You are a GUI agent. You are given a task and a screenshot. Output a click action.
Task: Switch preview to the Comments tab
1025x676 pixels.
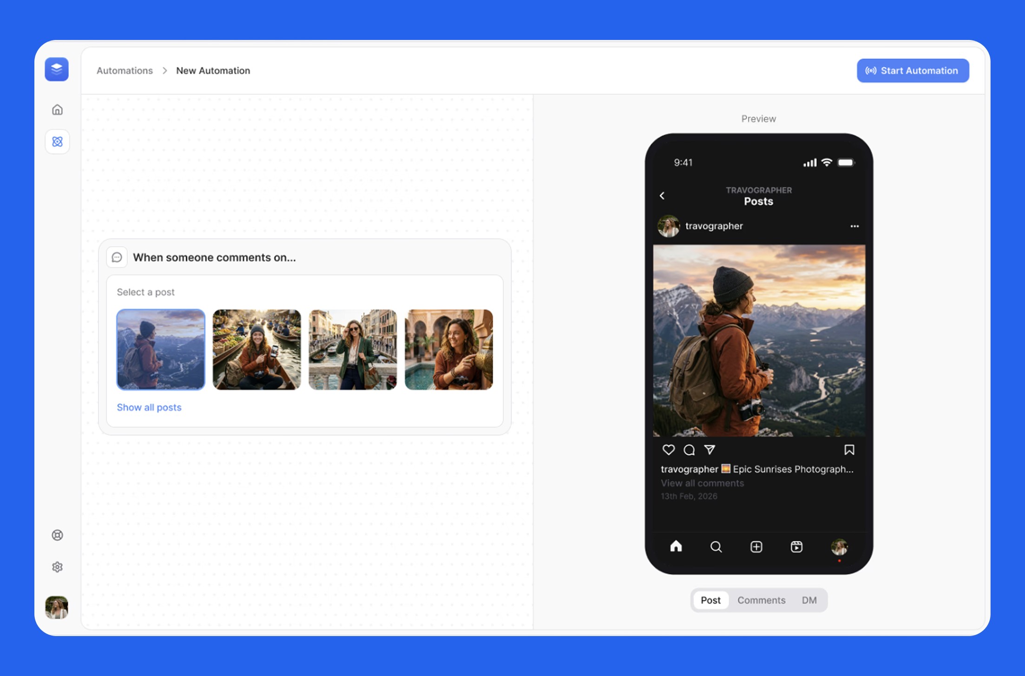click(x=761, y=600)
